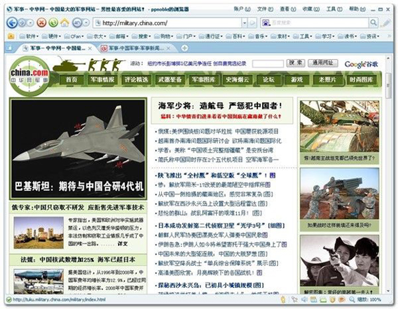Viewport: 398px width, 309px height.
Task: Click the speaker mute icon in status bar
Action: coord(304,300)
